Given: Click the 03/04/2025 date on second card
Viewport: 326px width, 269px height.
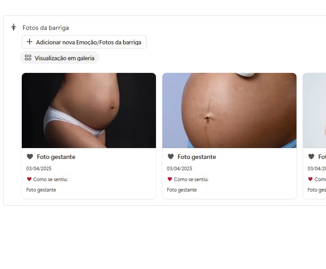Looking at the screenshot, I should coord(180,168).
